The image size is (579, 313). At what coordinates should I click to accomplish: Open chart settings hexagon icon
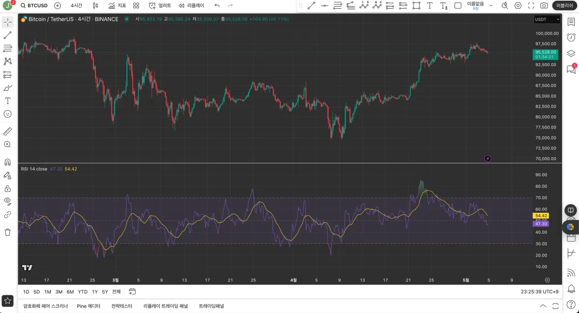pyautogui.click(x=518, y=6)
